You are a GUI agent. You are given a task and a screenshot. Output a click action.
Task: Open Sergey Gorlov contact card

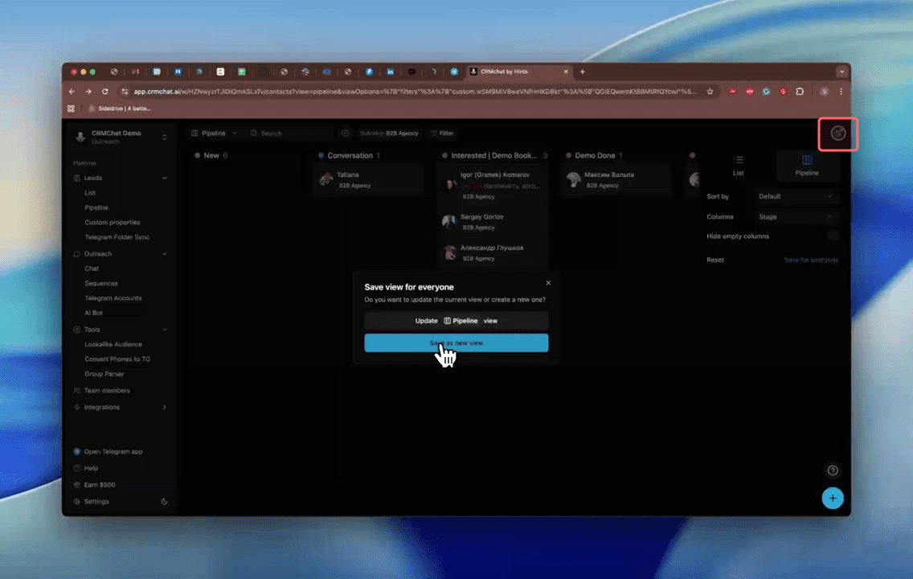493,222
